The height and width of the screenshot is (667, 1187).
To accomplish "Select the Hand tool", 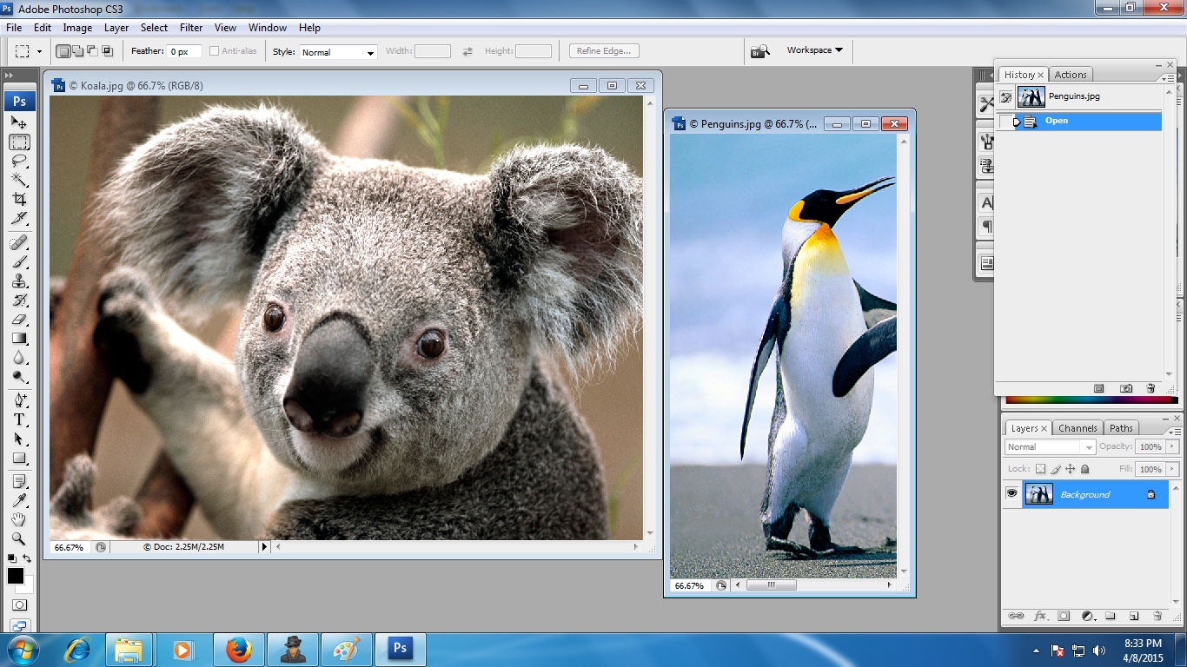I will tap(19, 519).
